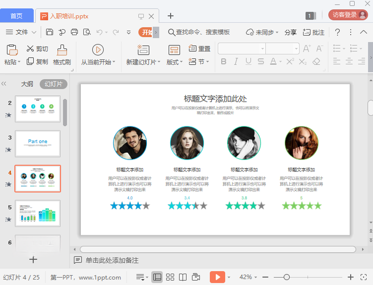Click the Help question mark icon
Viewport: 373px width, 285px height.
337,32
